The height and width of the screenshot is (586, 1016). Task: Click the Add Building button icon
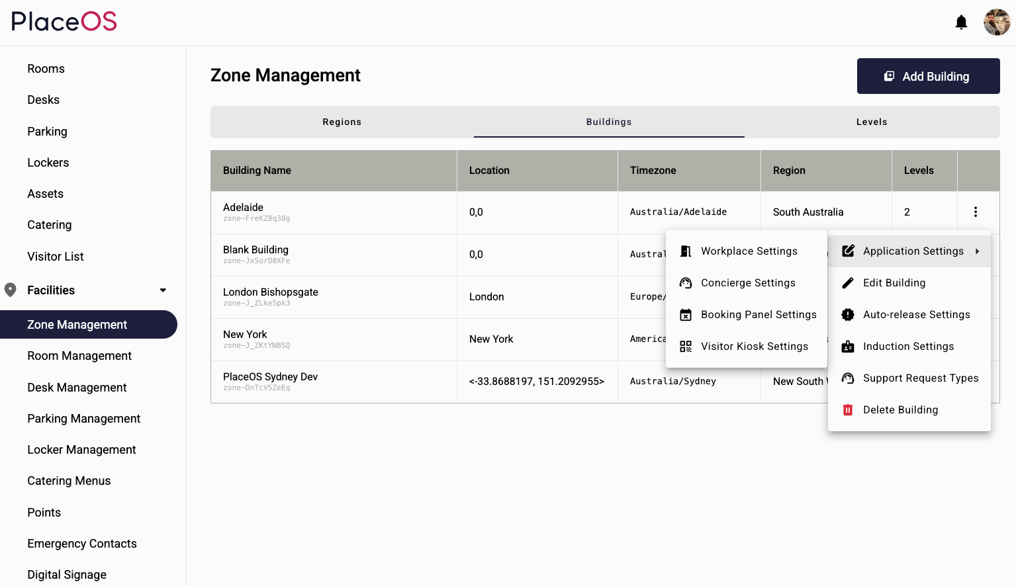click(x=889, y=76)
